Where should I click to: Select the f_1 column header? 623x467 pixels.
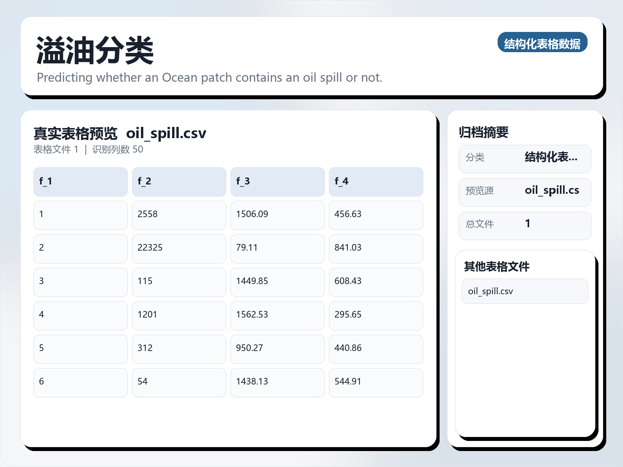click(x=80, y=181)
